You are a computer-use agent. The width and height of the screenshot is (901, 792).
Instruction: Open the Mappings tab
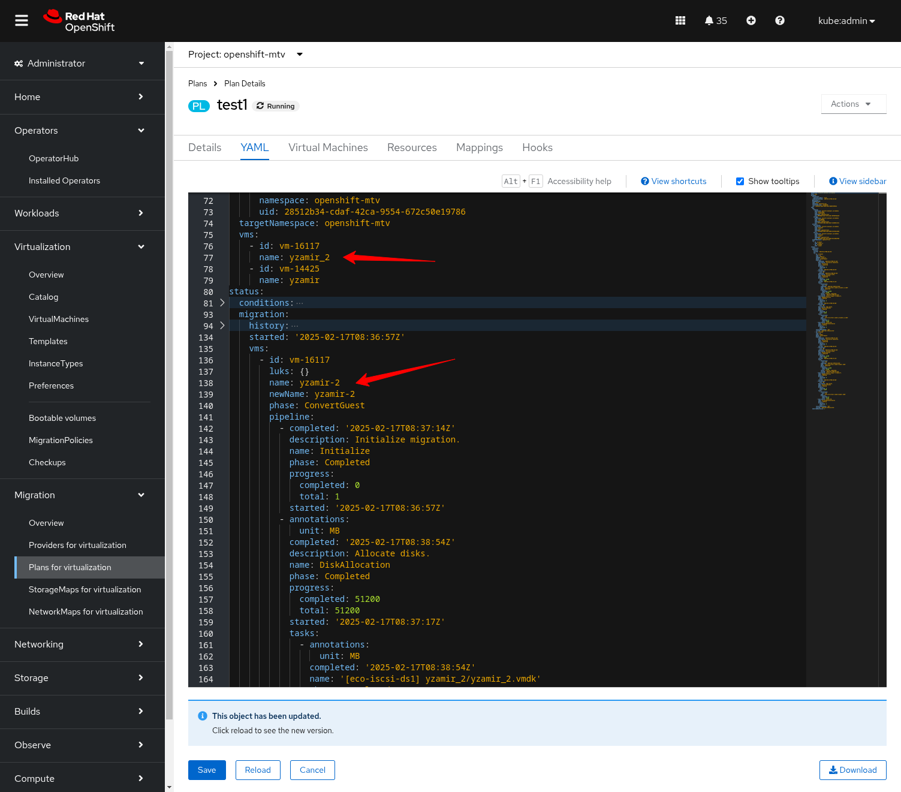click(x=480, y=147)
